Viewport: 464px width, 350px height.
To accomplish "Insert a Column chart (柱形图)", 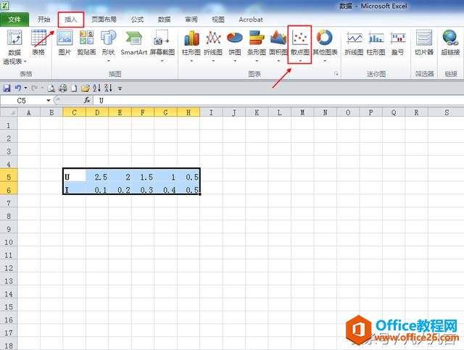I will pos(191,46).
